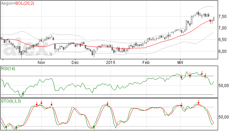The image size is (234, 131).
Task: Click the green buy arrow on RSI panel
Action: click(23, 94)
